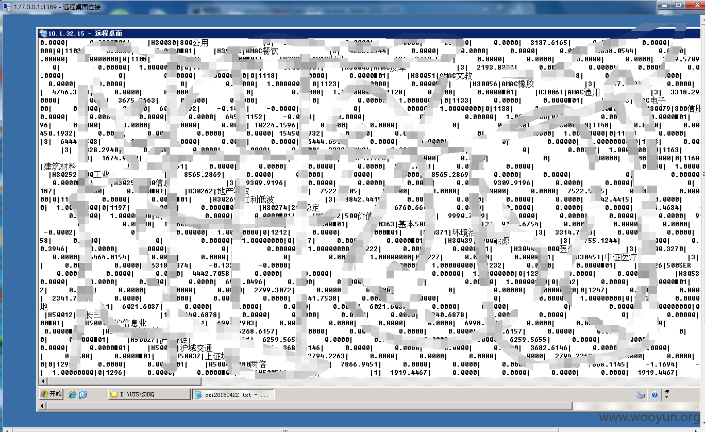The height and width of the screenshot is (432, 705).
Task: Click the 127.0.0.1:3389 window title icon
Action: 7,7
